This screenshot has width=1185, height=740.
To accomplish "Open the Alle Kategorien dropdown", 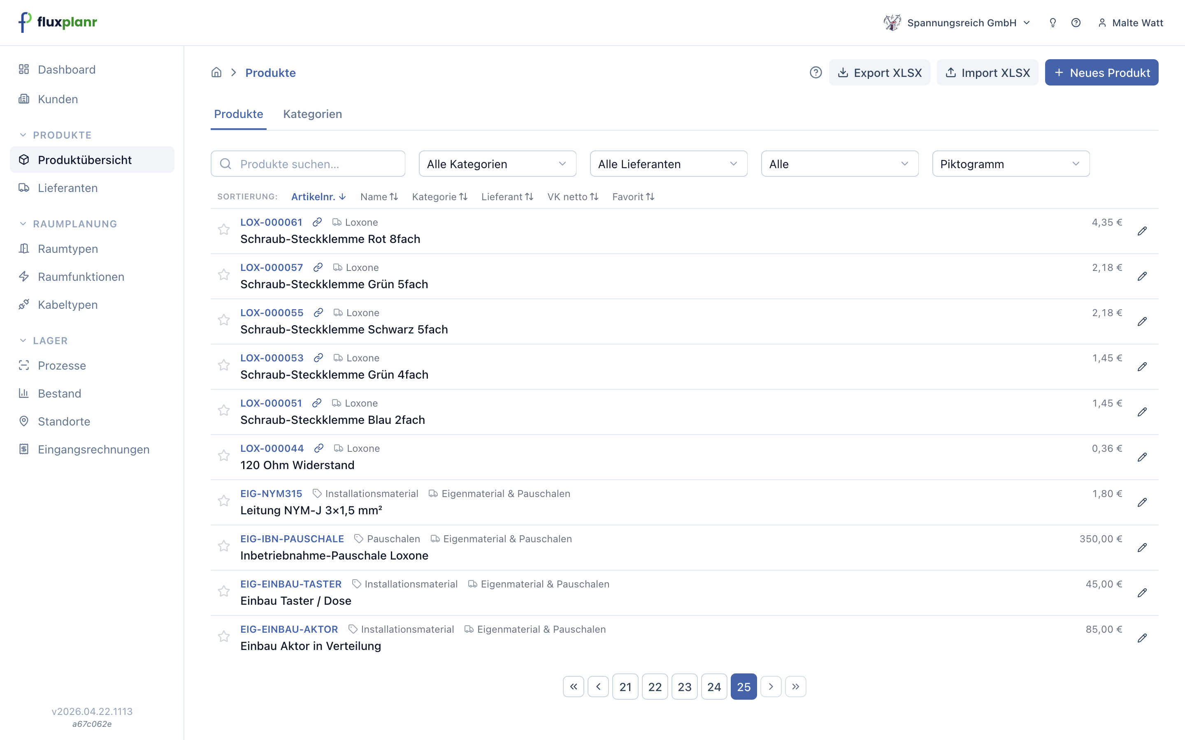I will (497, 164).
